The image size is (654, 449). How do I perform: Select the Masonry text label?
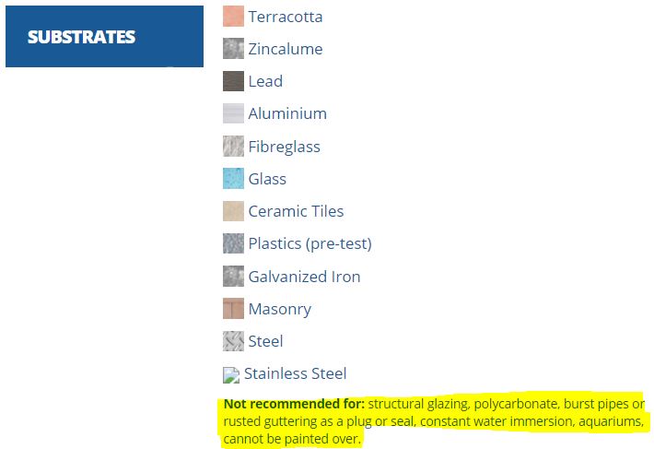pos(279,309)
